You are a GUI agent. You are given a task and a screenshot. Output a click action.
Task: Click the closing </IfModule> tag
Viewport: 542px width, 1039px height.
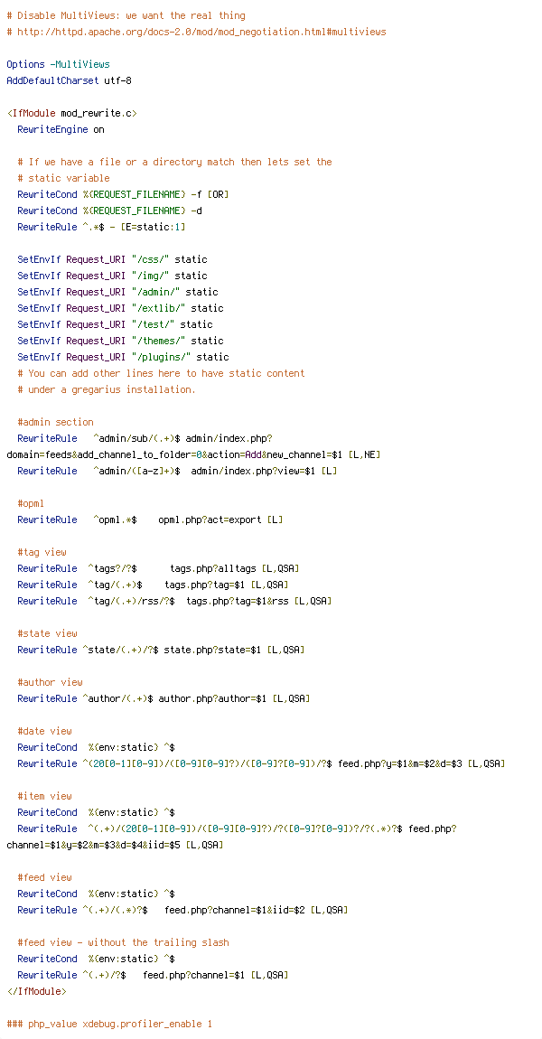(x=36, y=991)
